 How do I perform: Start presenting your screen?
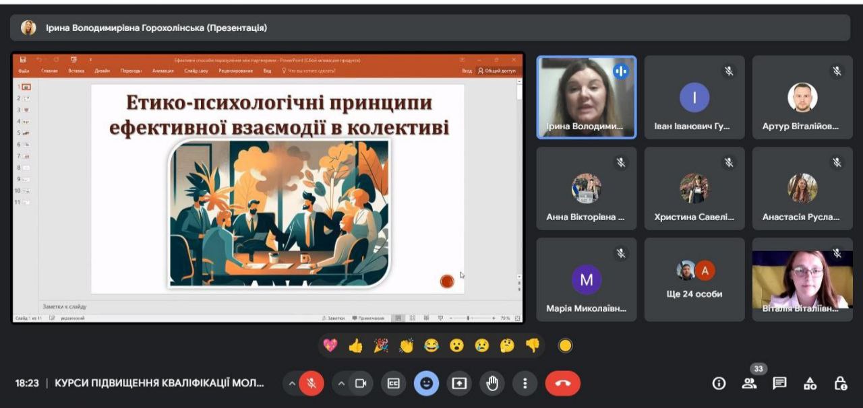(x=459, y=382)
